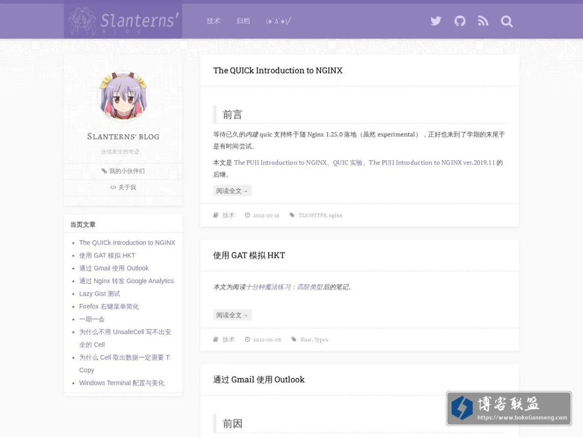Click the Slanterns' Blog sidebar title

click(123, 136)
